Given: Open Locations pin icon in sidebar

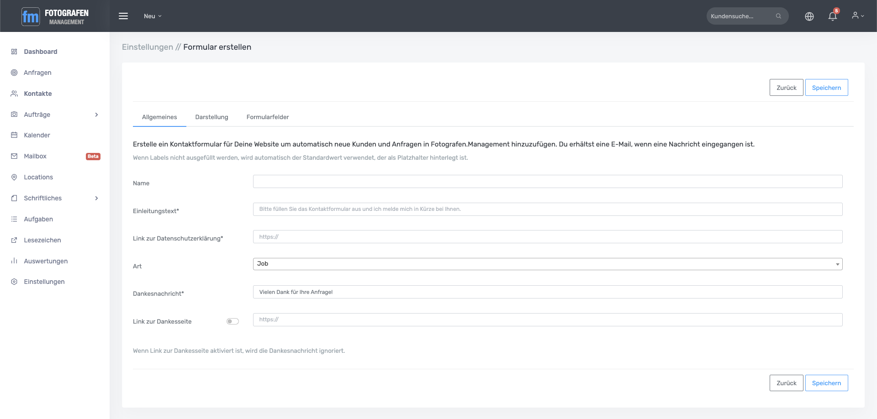Looking at the screenshot, I should 14,177.
